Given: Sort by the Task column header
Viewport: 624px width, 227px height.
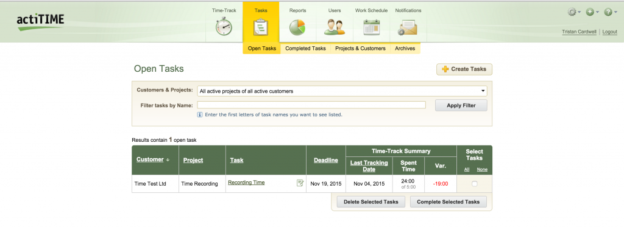Looking at the screenshot, I should [237, 160].
